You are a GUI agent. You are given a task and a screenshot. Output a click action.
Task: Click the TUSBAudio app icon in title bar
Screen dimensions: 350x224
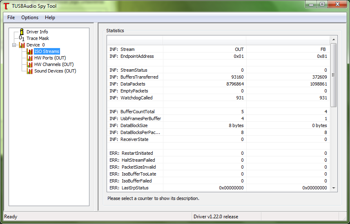pyautogui.click(x=7, y=6)
